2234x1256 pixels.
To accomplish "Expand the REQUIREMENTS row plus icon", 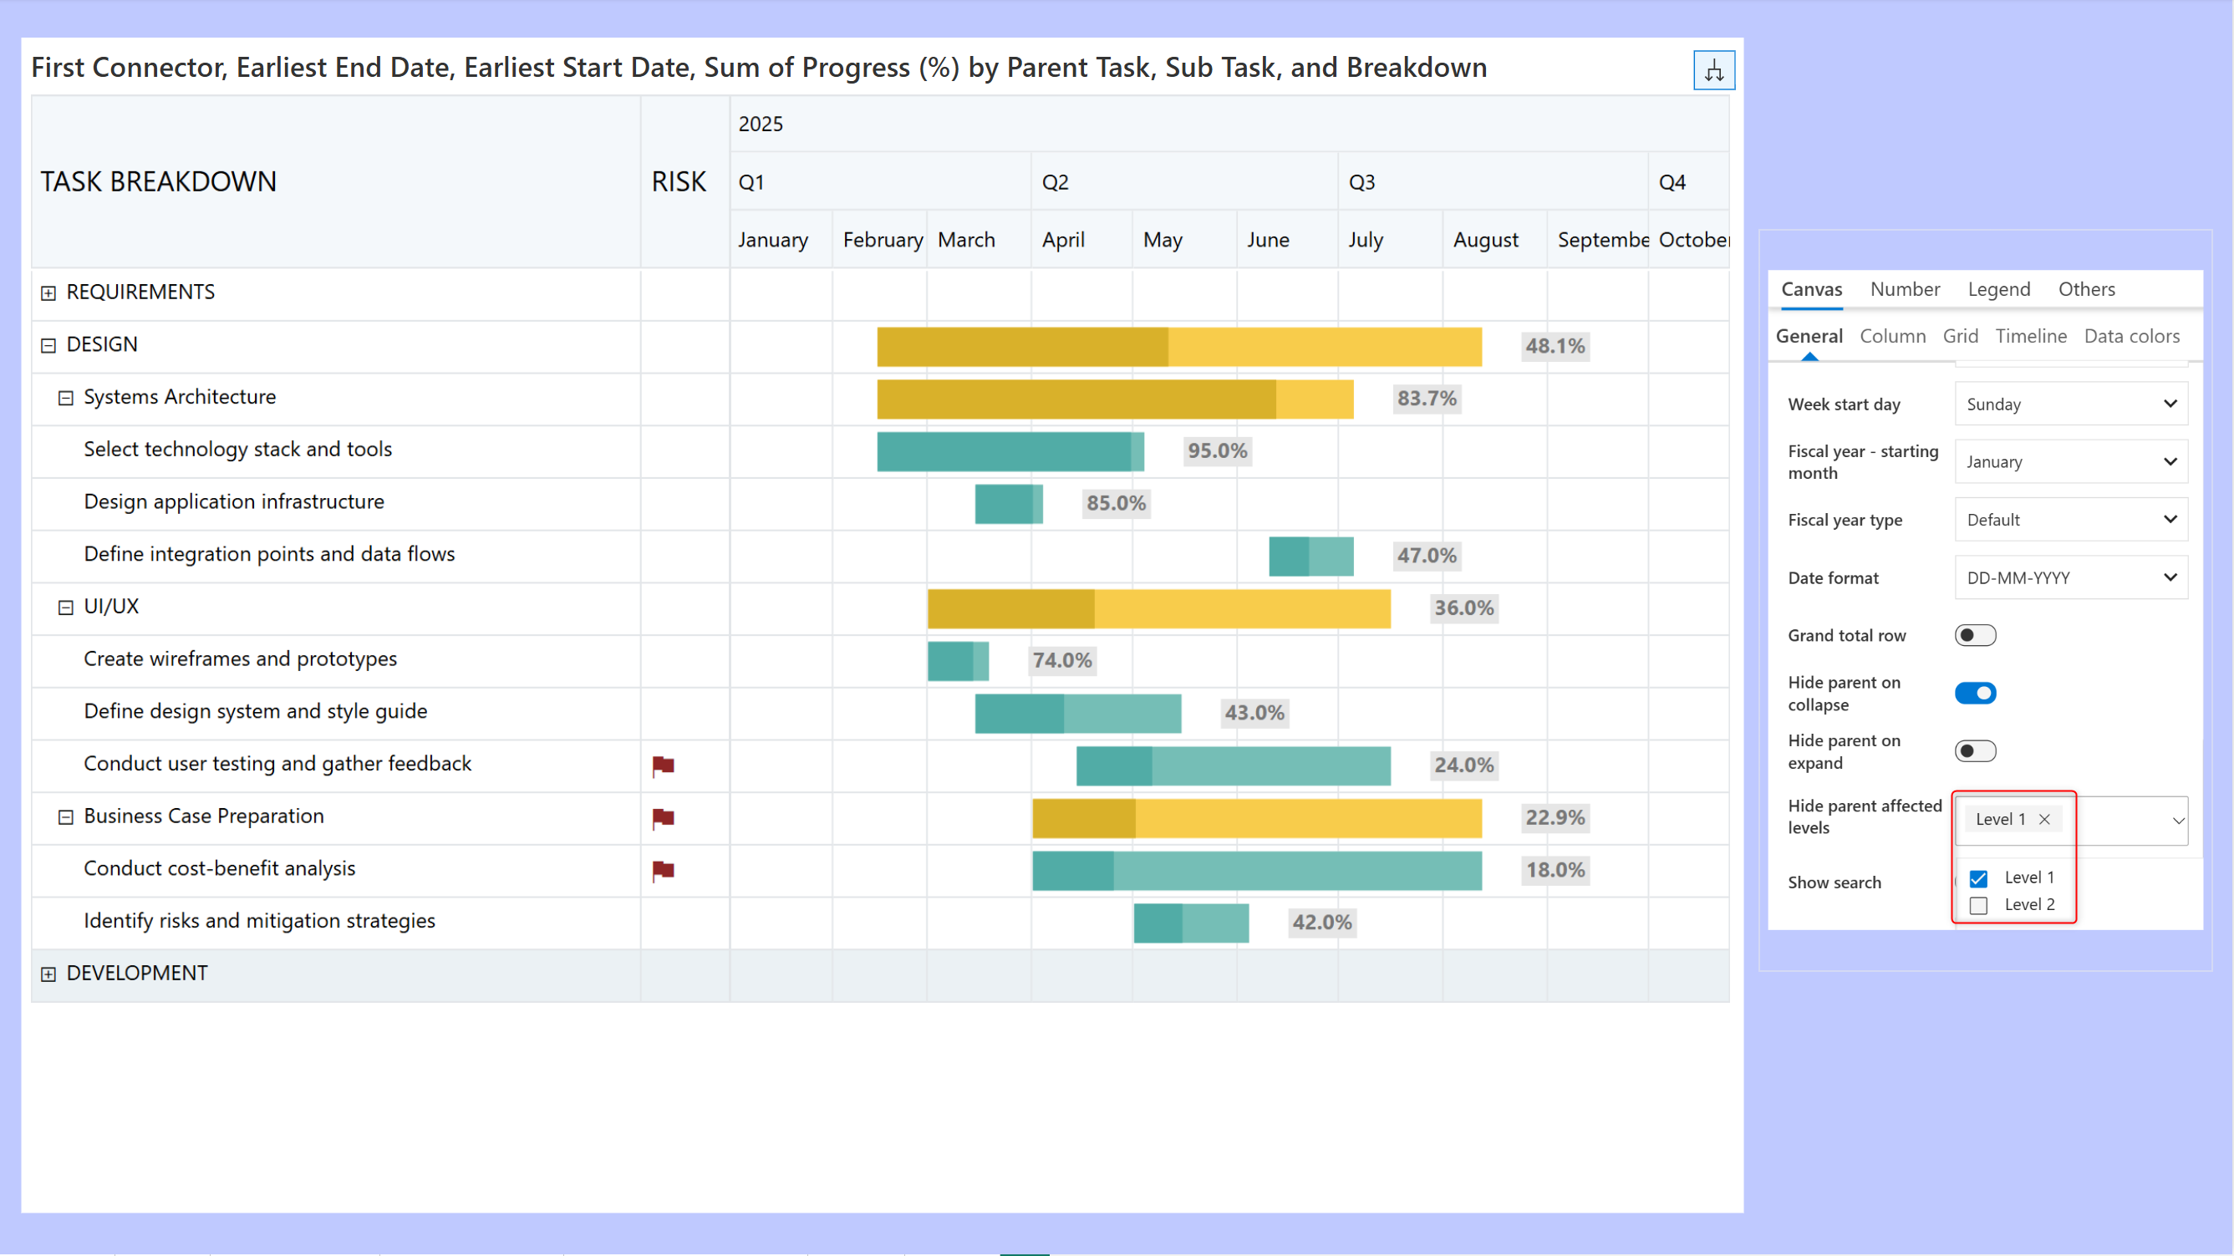I will click(x=48, y=293).
